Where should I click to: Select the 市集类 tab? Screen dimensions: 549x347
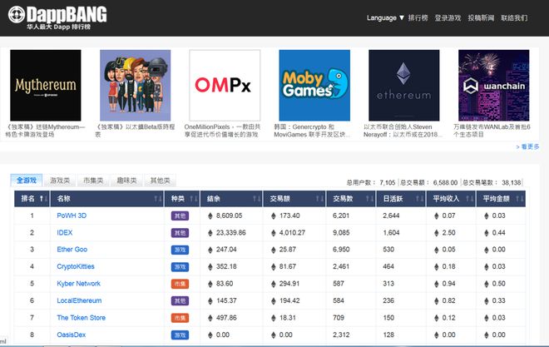(93, 181)
